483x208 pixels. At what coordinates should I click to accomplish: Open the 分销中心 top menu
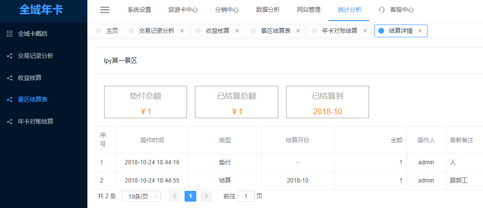pyautogui.click(x=227, y=10)
